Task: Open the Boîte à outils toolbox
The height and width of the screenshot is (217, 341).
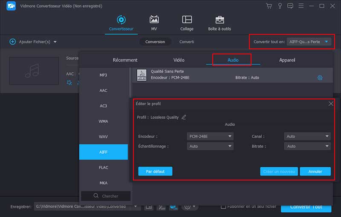Action: [x=220, y=23]
